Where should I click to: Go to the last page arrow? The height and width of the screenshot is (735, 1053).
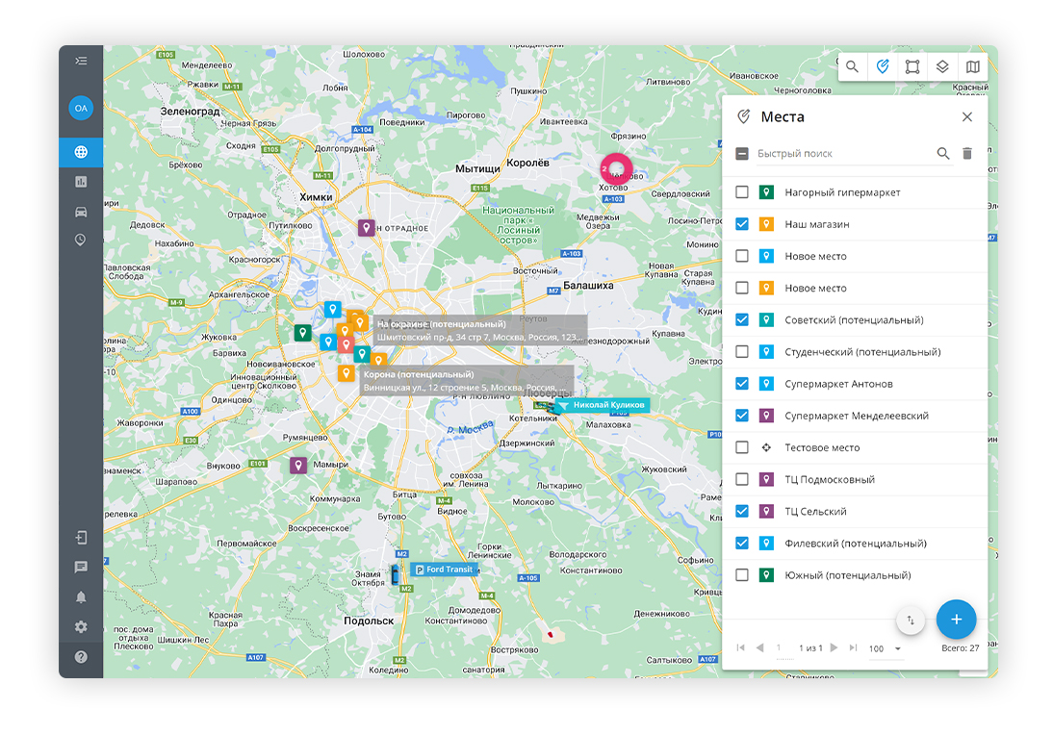pos(853,647)
